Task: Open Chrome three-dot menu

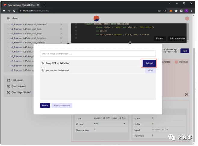Action: [192, 11]
